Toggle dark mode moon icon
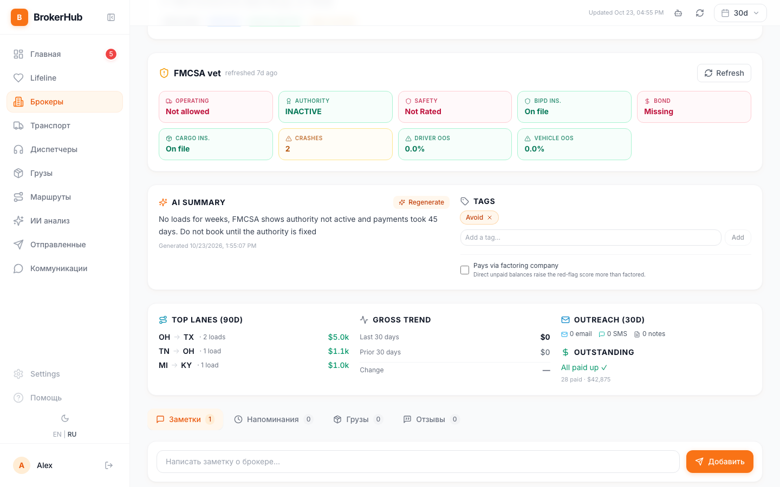The height and width of the screenshot is (487, 780). coord(65,418)
